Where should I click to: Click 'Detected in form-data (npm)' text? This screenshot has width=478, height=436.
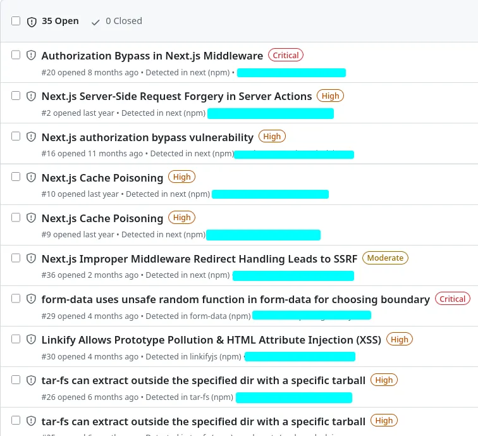point(198,316)
